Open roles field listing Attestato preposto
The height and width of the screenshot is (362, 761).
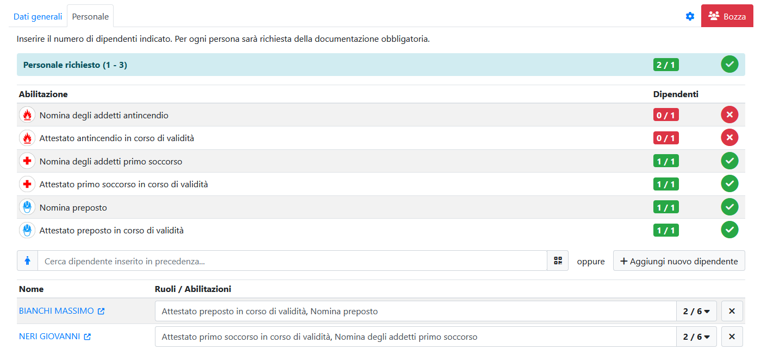point(415,312)
